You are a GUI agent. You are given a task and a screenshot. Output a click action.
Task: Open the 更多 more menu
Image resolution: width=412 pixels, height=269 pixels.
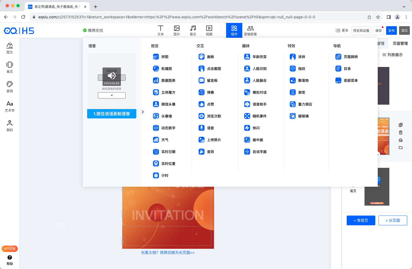pyautogui.click(x=342, y=30)
